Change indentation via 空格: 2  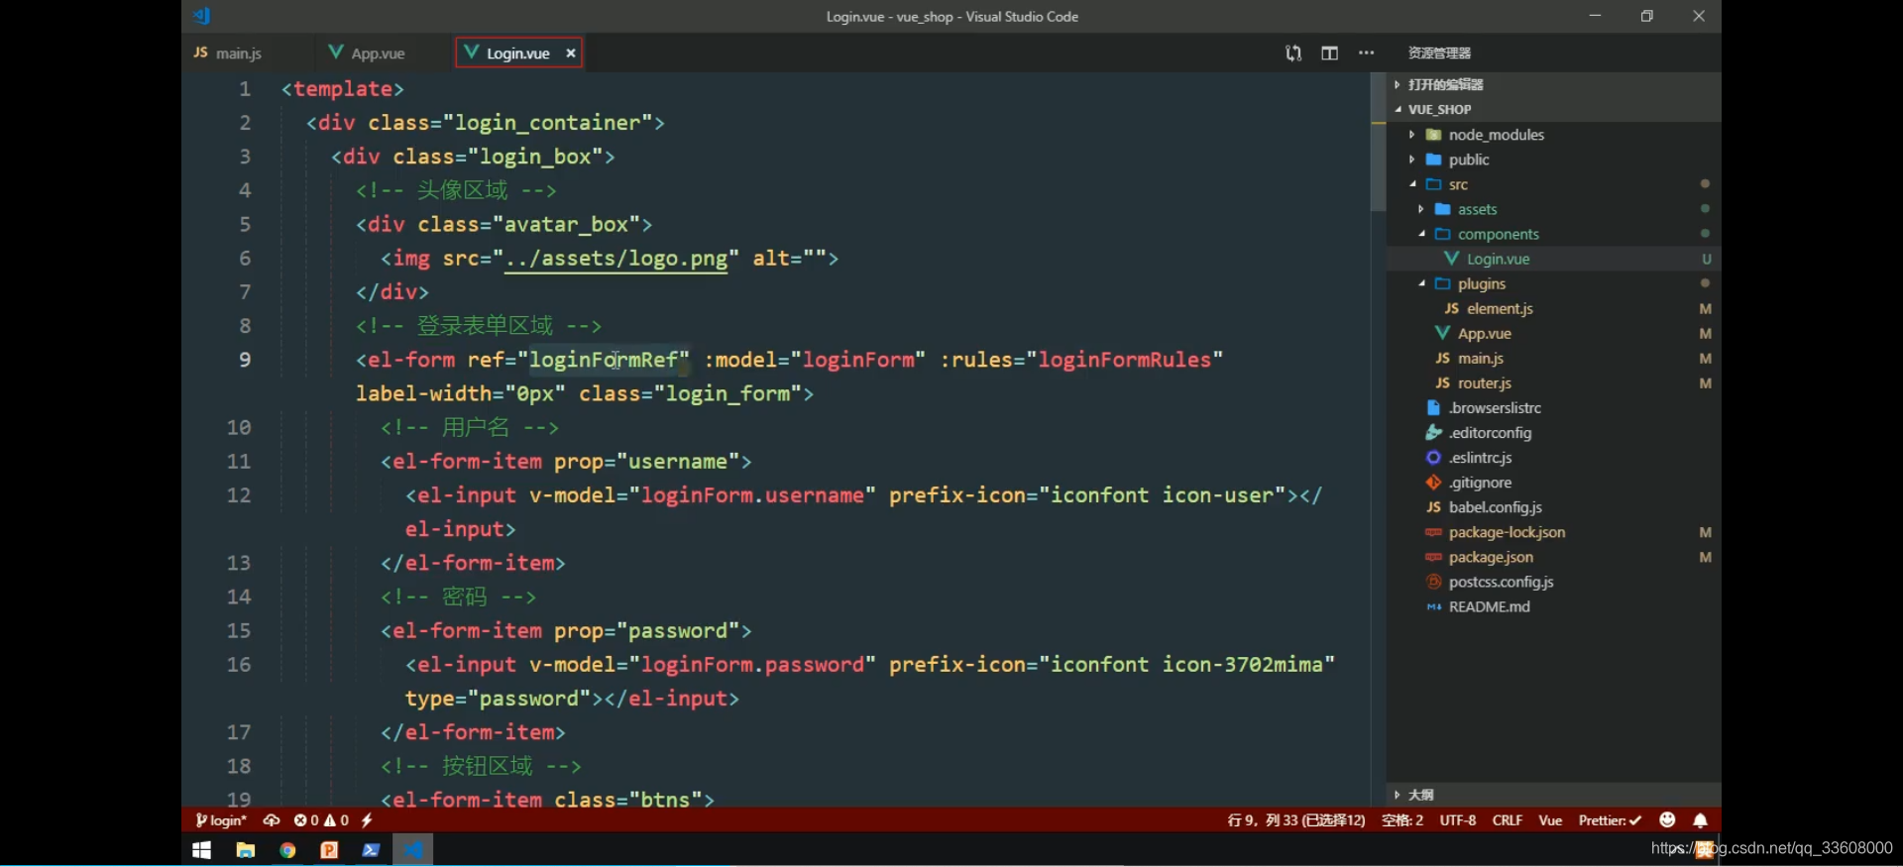click(x=1402, y=820)
